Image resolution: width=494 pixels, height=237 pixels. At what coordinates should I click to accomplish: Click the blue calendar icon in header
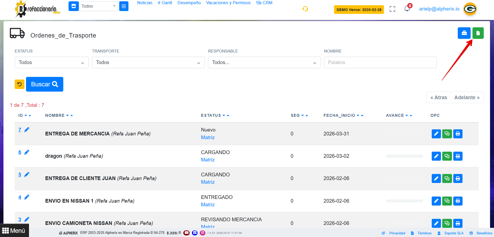point(124,6)
